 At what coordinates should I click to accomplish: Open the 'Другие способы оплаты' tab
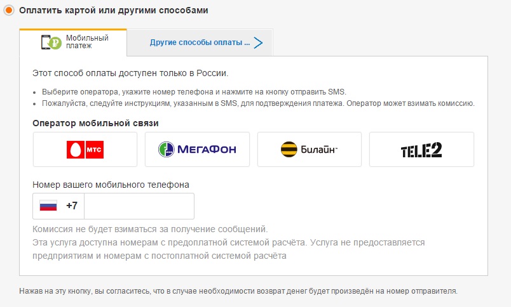tap(196, 42)
